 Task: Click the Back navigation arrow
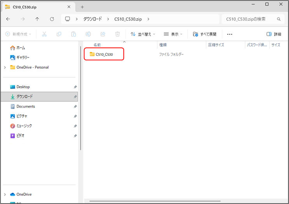8,19
